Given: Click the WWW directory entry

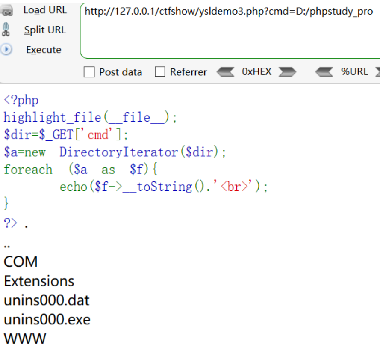Looking at the screenshot, I should [x=25, y=339].
